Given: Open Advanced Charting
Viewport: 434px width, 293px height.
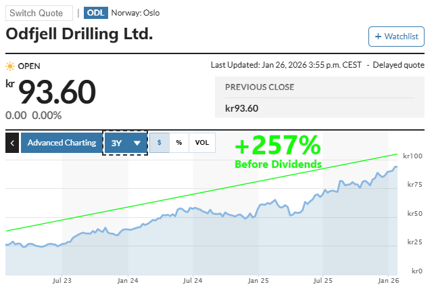Looking at the screenshot, I should [x=62, y=143].
